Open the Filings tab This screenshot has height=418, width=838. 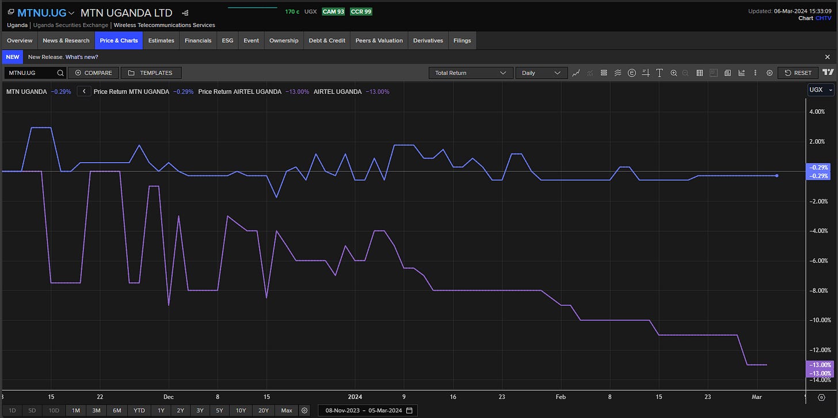click(462, 40)
